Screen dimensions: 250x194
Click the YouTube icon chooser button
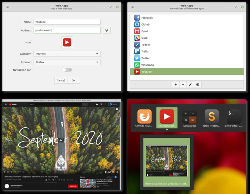click(67, 42)
